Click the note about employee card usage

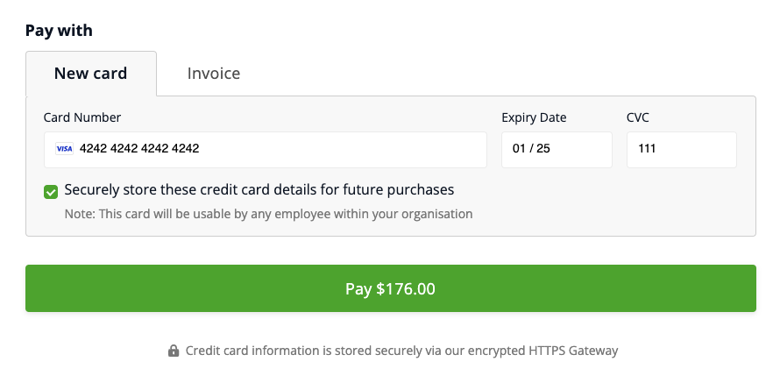(268, 214)
